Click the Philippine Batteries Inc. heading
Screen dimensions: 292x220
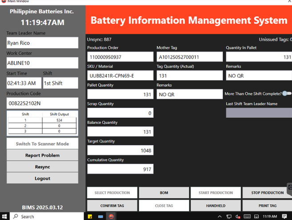42,12
